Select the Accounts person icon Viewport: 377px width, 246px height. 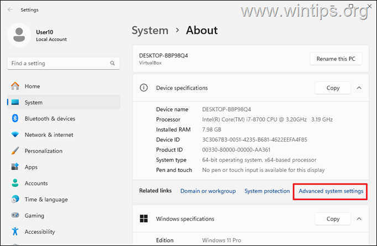tap(15, 183)
